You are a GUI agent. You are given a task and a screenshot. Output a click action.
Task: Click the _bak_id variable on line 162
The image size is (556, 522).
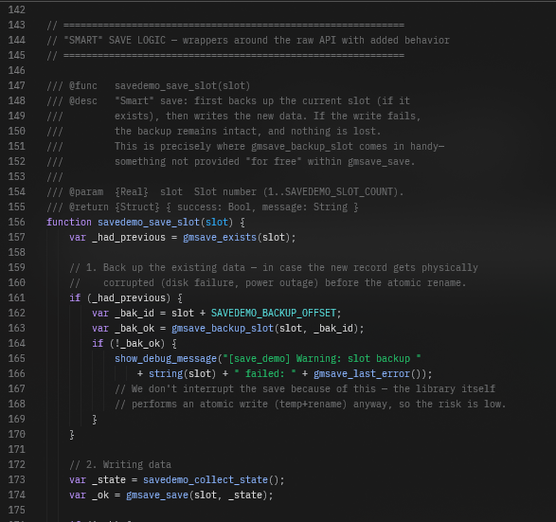(x=135, y=314)
